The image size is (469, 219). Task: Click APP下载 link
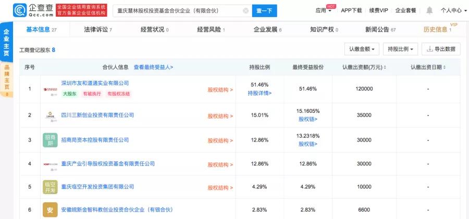[351, 10]
